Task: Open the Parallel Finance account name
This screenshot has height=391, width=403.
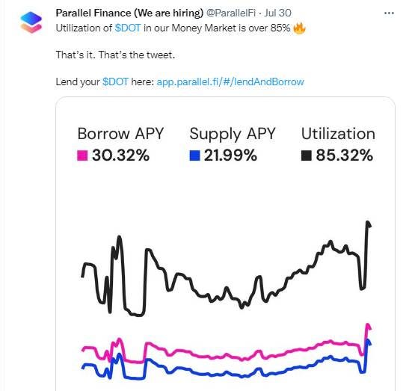Action: (129, 13)
